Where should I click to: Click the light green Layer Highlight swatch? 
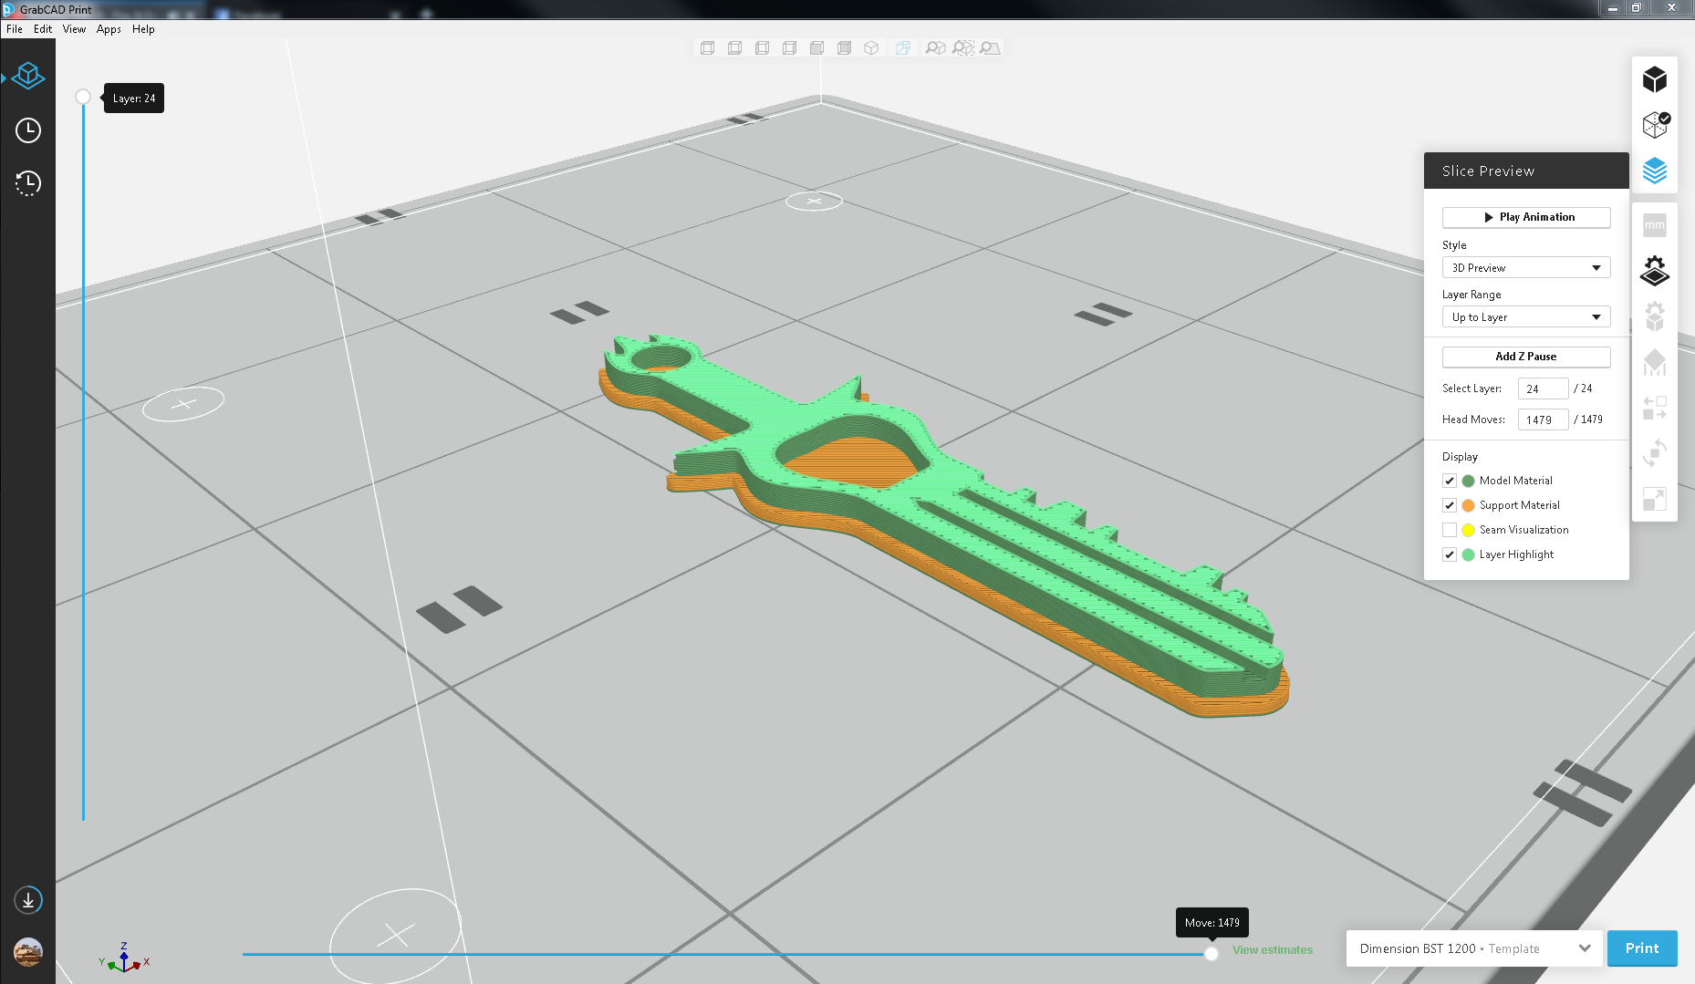click(x=1468, y=554)
